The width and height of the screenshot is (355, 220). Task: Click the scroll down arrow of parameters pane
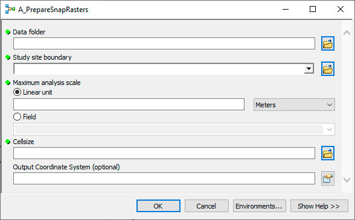pos(347,180)
